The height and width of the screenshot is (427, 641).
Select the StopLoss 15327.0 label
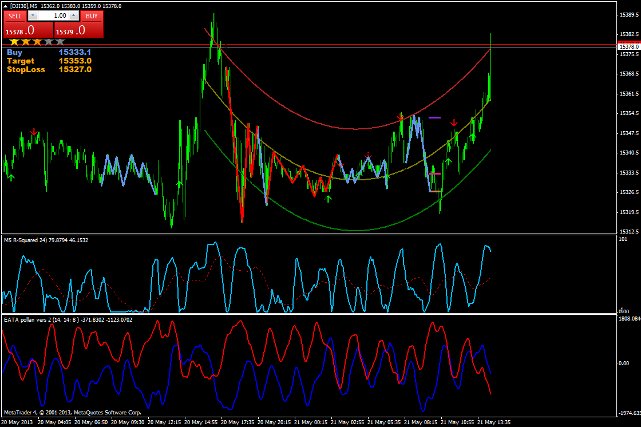pos(49,69)
